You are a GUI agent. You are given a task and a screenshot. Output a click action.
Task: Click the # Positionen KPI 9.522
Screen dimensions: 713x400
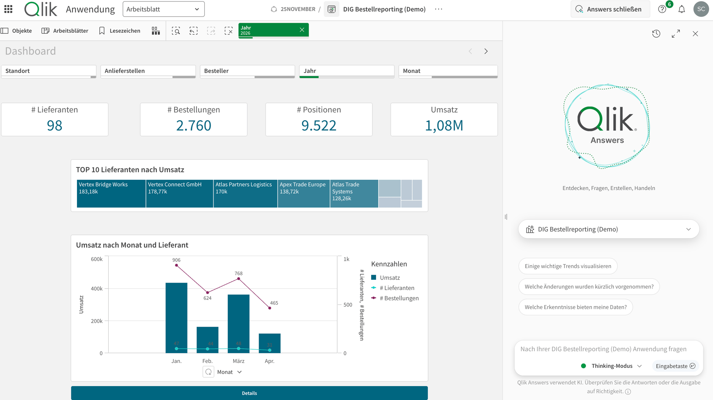tap(319, 125)
